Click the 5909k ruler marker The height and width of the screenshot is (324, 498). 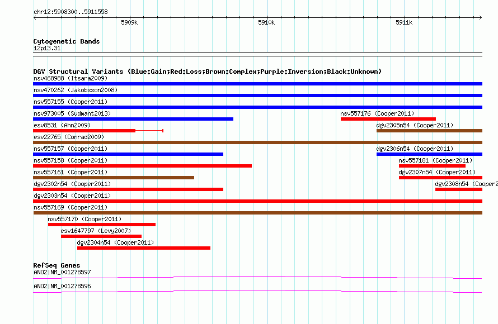click(129, 22)
